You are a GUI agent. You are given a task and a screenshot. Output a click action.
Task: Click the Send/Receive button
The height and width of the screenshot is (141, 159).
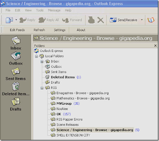pyautogui.click(x=123, y=20)
